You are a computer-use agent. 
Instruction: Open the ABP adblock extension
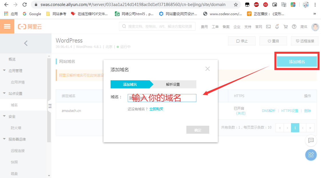[x=256, y=5]
